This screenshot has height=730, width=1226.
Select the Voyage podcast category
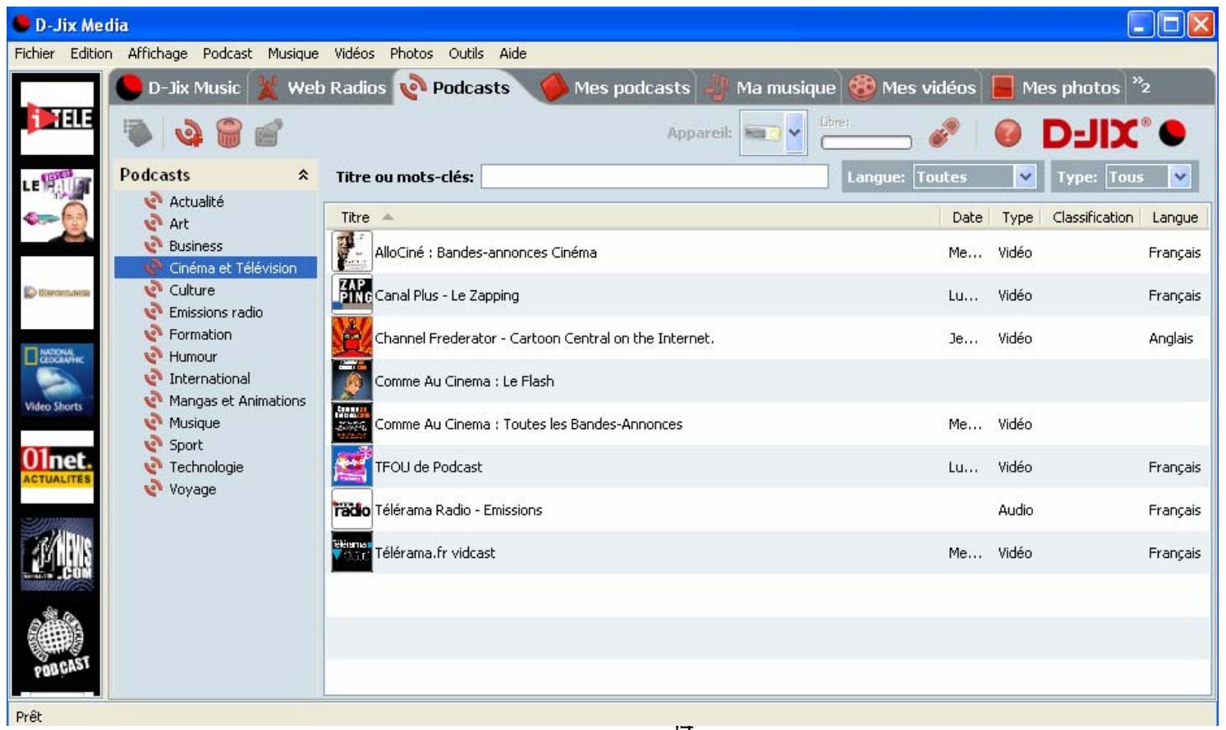pyautogui.click(x=192, y=489)
